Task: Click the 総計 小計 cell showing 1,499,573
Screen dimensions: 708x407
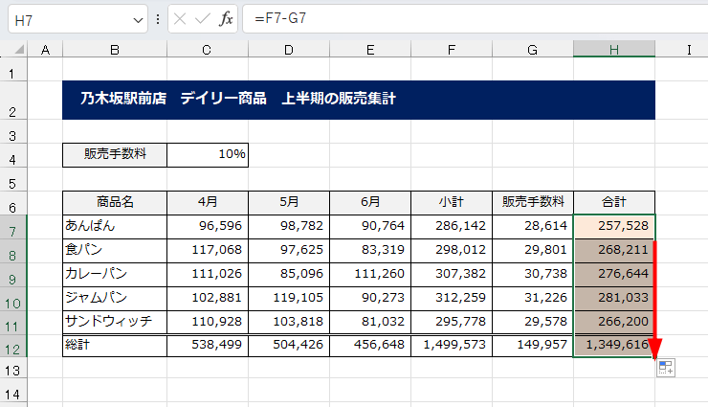Action: tap(452, 346)
